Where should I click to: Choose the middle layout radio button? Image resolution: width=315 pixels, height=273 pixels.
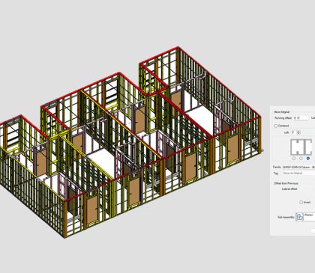[x=301, y=159]
